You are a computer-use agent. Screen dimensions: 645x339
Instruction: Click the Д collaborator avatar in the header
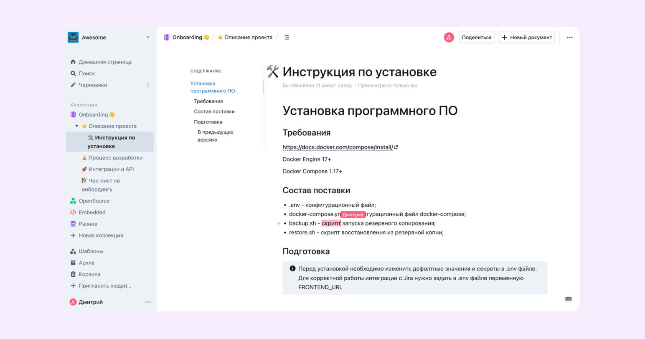(449, 38)
